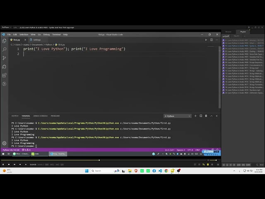Adjust the PotPlayer volume slider
The width and height of the screenshot is (265, 199).
[x=214, y=160]
